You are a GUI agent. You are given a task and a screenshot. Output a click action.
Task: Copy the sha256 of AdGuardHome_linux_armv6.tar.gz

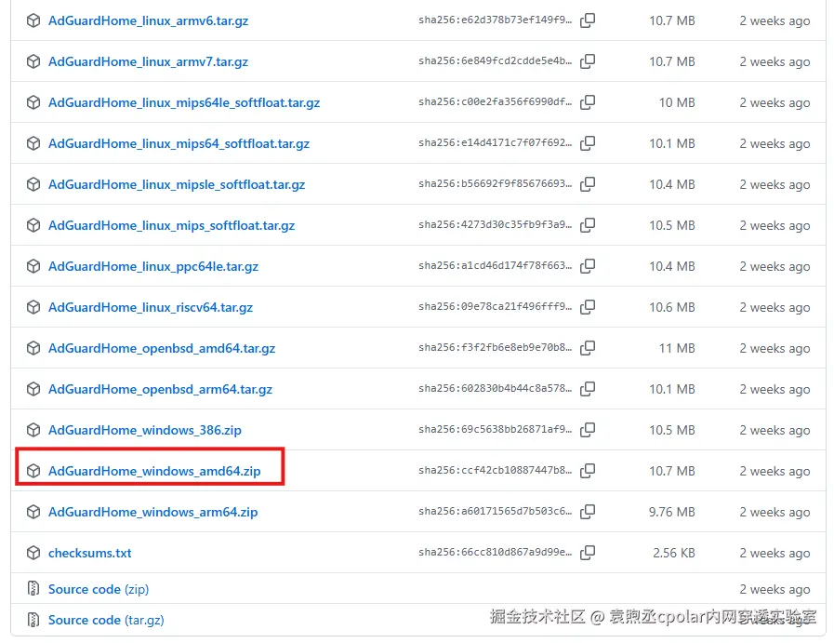(588, 20)
